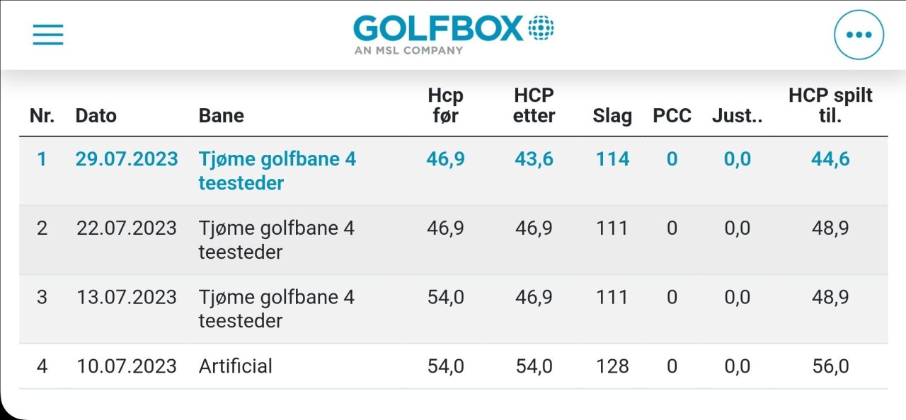Click the HCP spilt til column header
Screen dimensions: 906x420
point(830,105)
